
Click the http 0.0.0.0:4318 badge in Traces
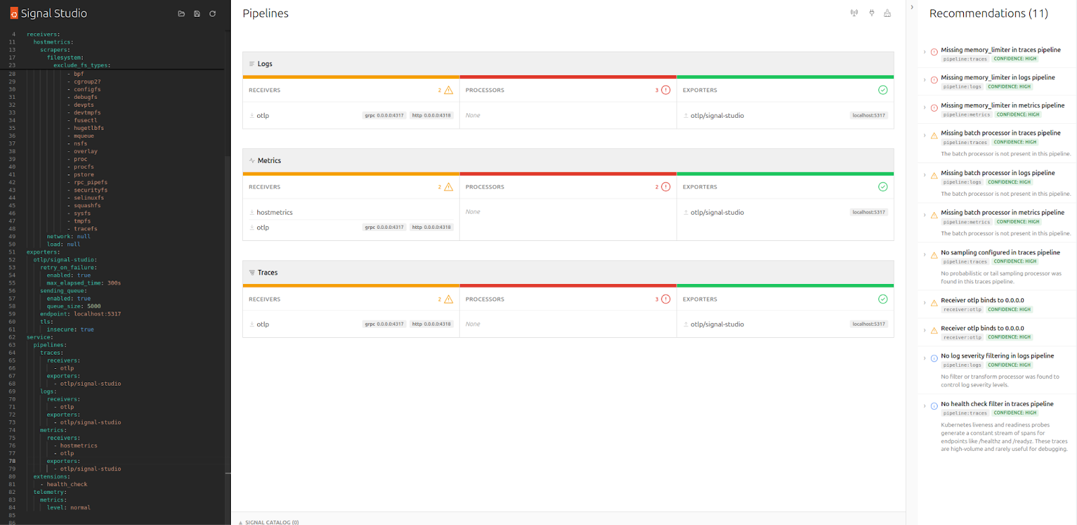pos(431,324)
